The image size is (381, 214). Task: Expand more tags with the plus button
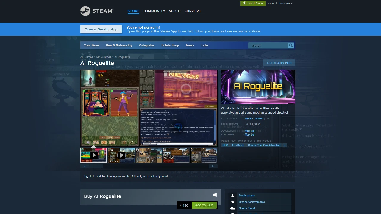pyautogui.click(x=285, y=145)
